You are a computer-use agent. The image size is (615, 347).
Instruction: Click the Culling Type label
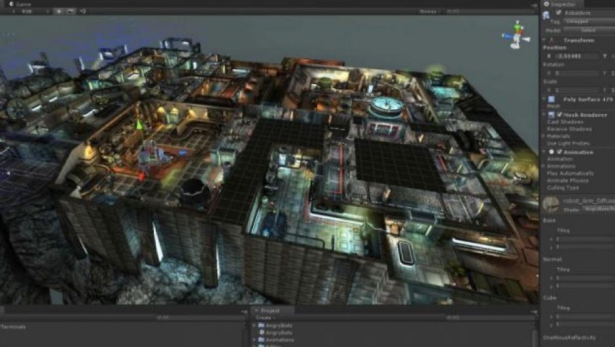[x=563, y=188]
